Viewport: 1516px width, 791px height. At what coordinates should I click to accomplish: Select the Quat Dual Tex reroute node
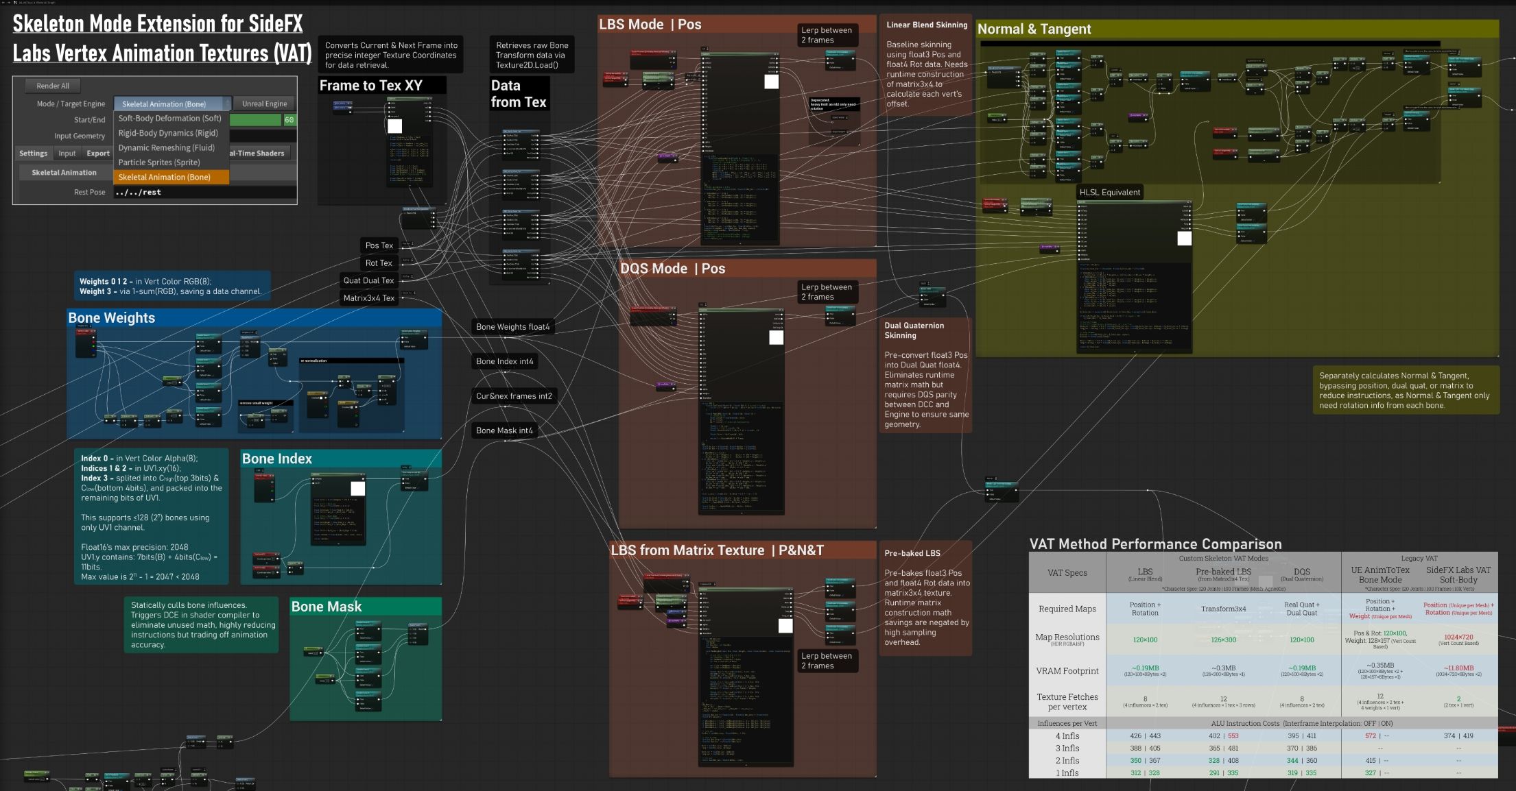369,280
